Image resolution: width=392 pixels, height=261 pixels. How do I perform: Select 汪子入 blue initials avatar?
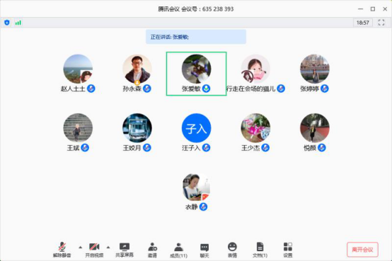[x=196, y=128]
